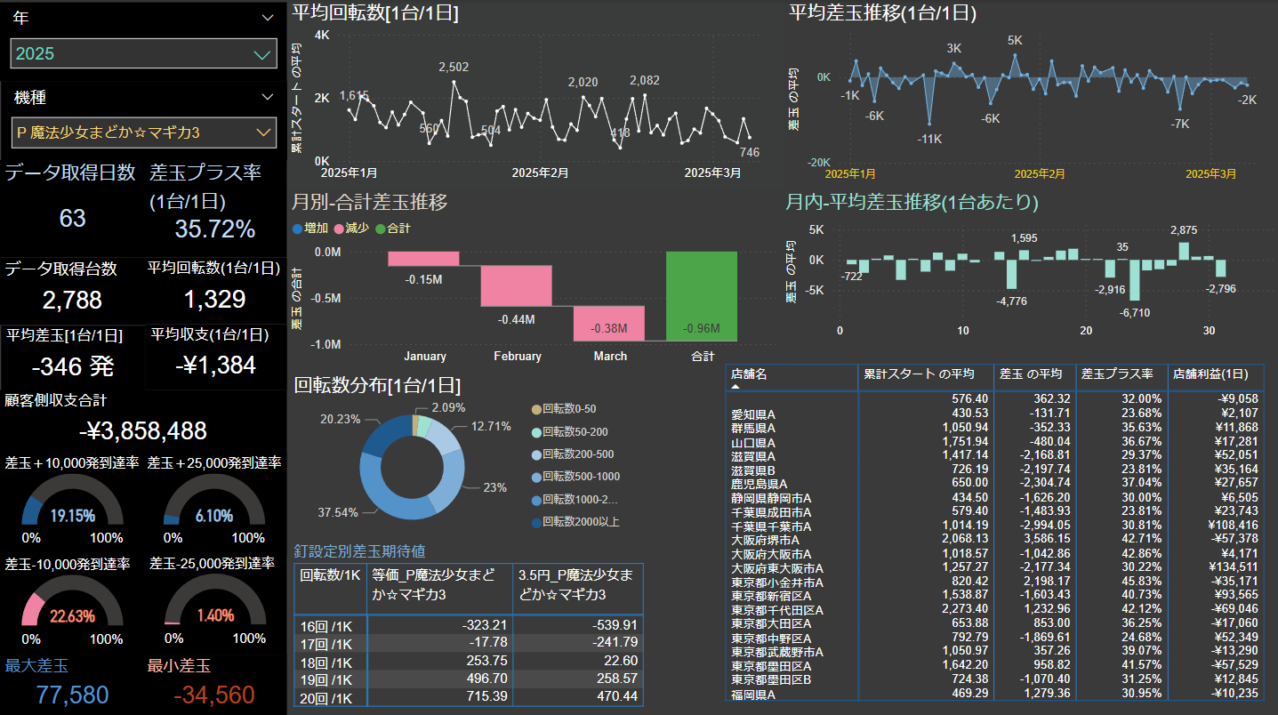
Task: Click the pink 減少 legend marker
Action: pos(338,229)
